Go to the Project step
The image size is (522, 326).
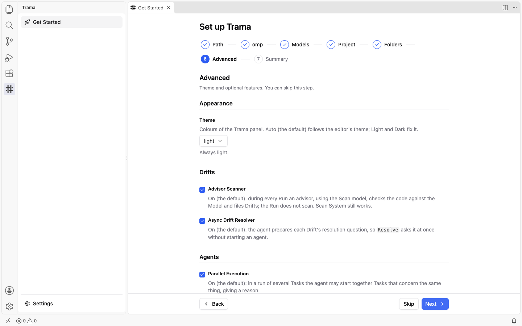pyautogui.click(x=341, y=45)
